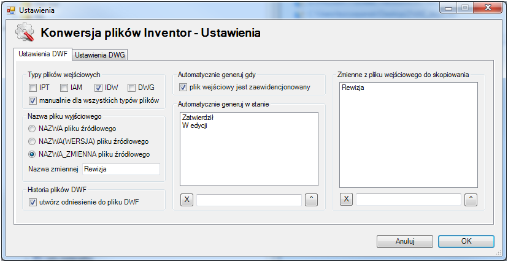Toggle the IDW file type checkbox
This screenshot has height=262, width=508.
98,88
